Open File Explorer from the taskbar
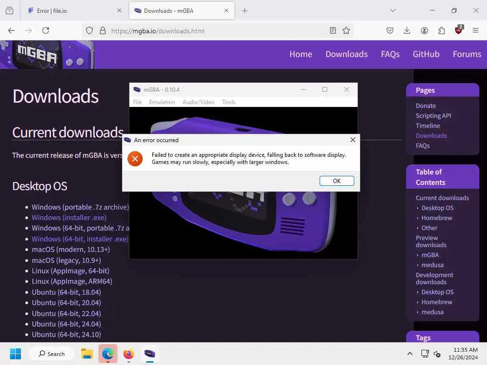 87,354
